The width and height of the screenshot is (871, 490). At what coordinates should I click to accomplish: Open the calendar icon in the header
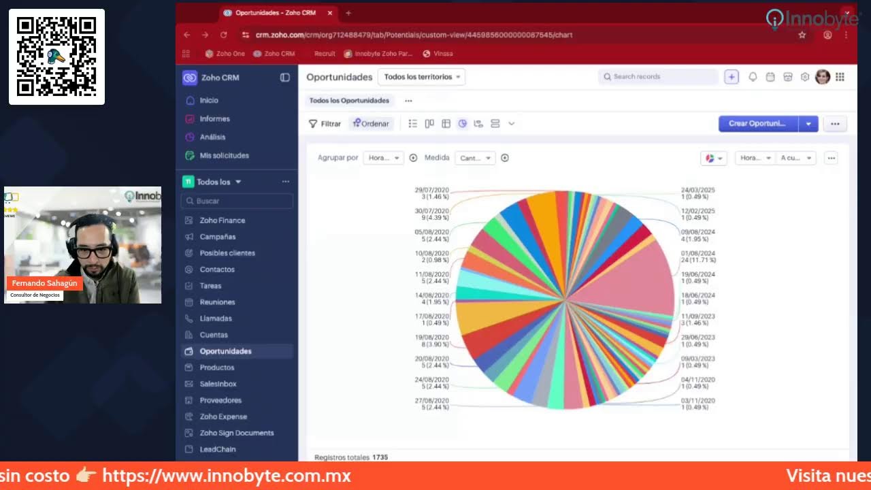[x=770, y=77]
